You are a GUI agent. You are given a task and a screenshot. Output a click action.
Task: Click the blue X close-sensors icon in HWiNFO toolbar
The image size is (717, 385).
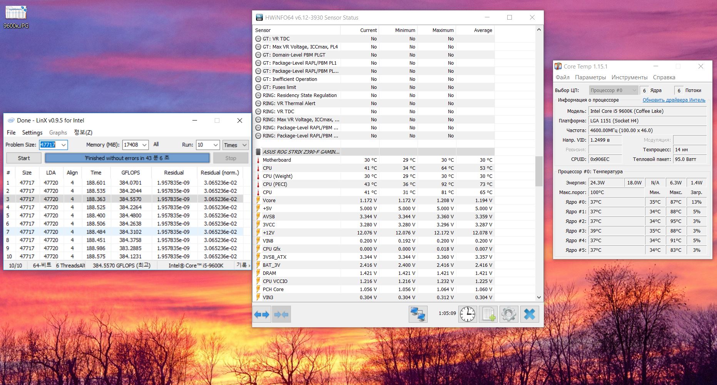(x=530, y=314)
